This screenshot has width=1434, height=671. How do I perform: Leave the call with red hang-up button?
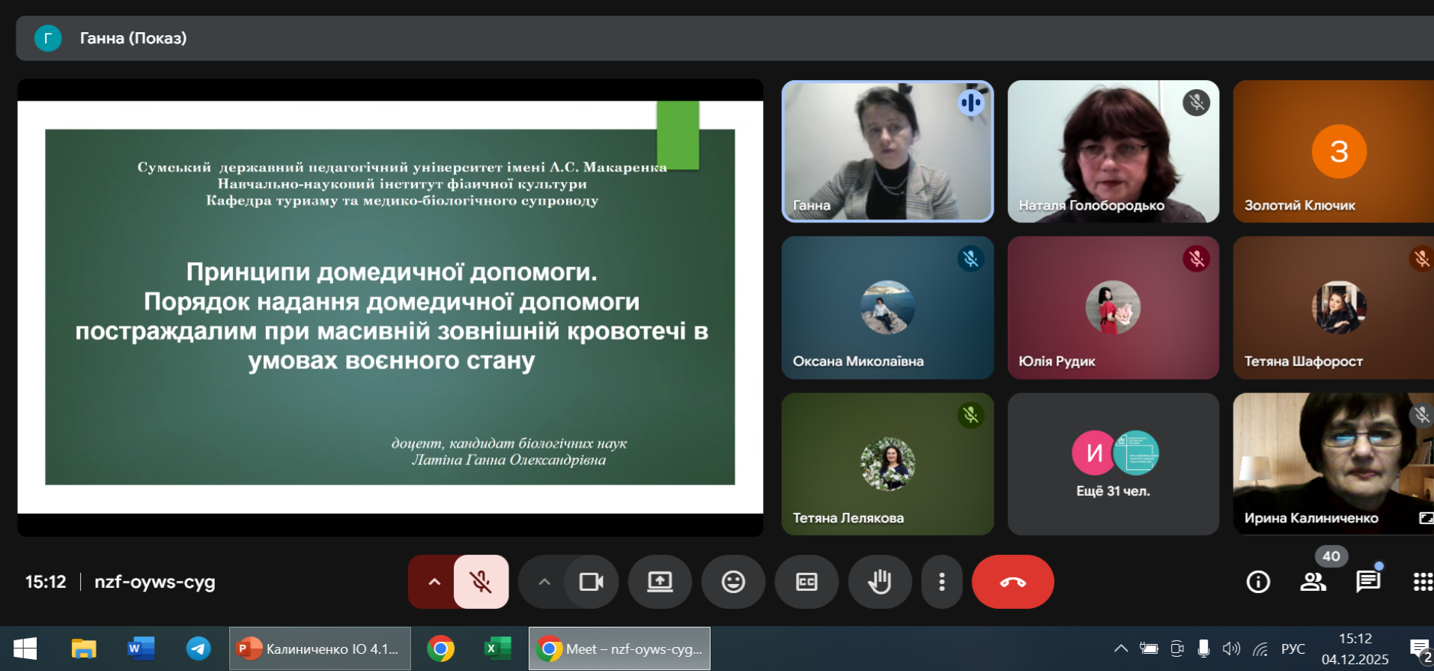pos(1012,582)
